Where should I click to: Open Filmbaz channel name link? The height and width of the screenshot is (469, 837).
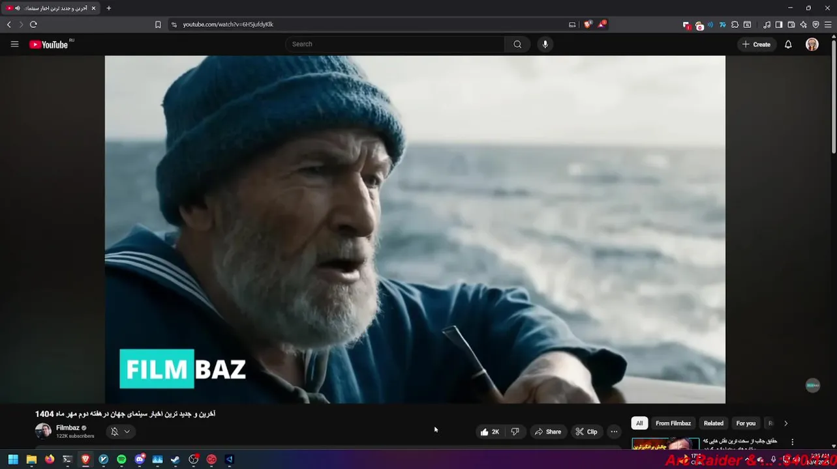click(68, 428)
